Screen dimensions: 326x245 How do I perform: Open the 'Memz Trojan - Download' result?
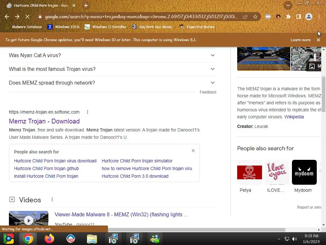pos(44,121)
